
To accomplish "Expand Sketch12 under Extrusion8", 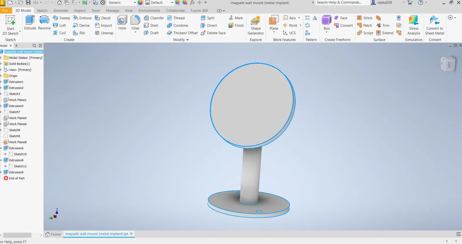I will [5, 166].
